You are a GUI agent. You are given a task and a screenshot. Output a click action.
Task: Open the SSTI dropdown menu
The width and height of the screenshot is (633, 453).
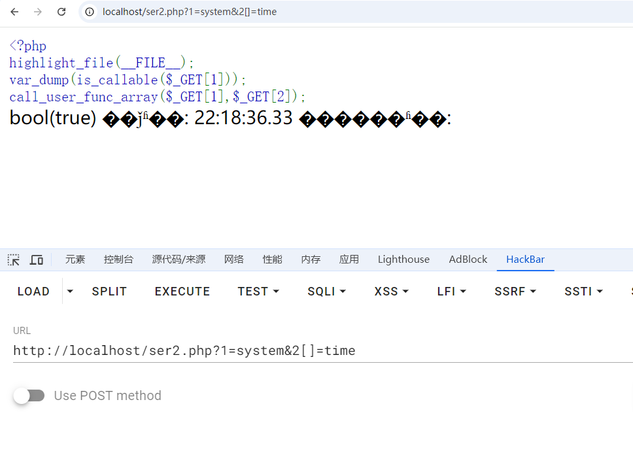[583, 292]
